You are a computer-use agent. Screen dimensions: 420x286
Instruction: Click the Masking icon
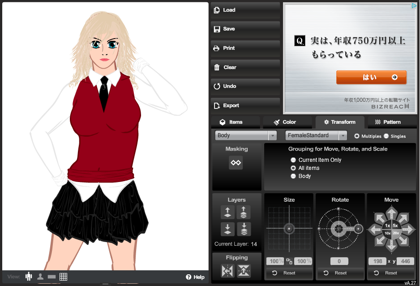coord(236,163)
